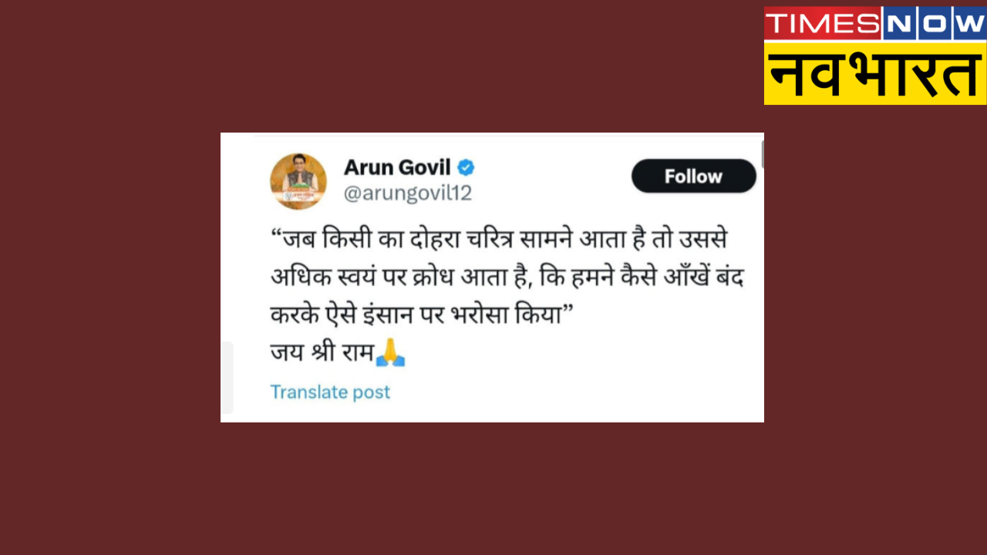The image size is (987, 555).
Task: Click the grey panel sliver left of the tweet
Action: [x=227, y=378]
